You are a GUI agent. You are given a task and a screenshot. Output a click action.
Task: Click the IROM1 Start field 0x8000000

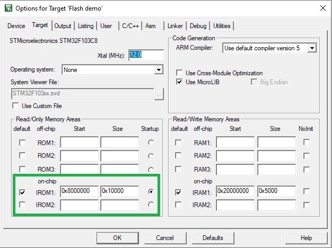point(80,191)
